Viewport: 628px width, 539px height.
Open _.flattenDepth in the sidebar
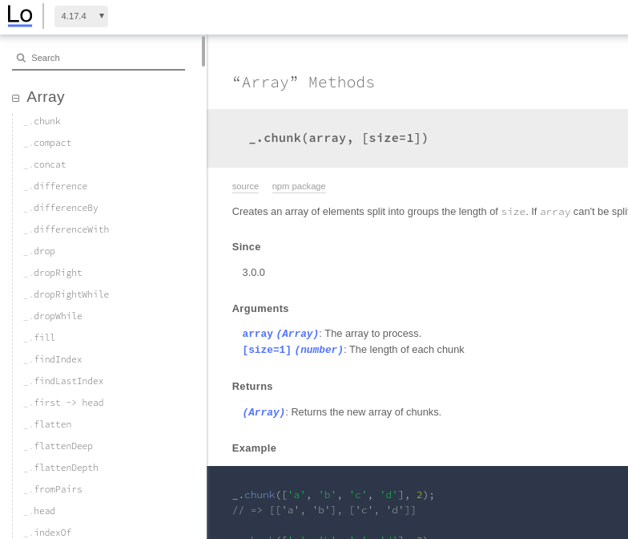[x=61, y=468]
